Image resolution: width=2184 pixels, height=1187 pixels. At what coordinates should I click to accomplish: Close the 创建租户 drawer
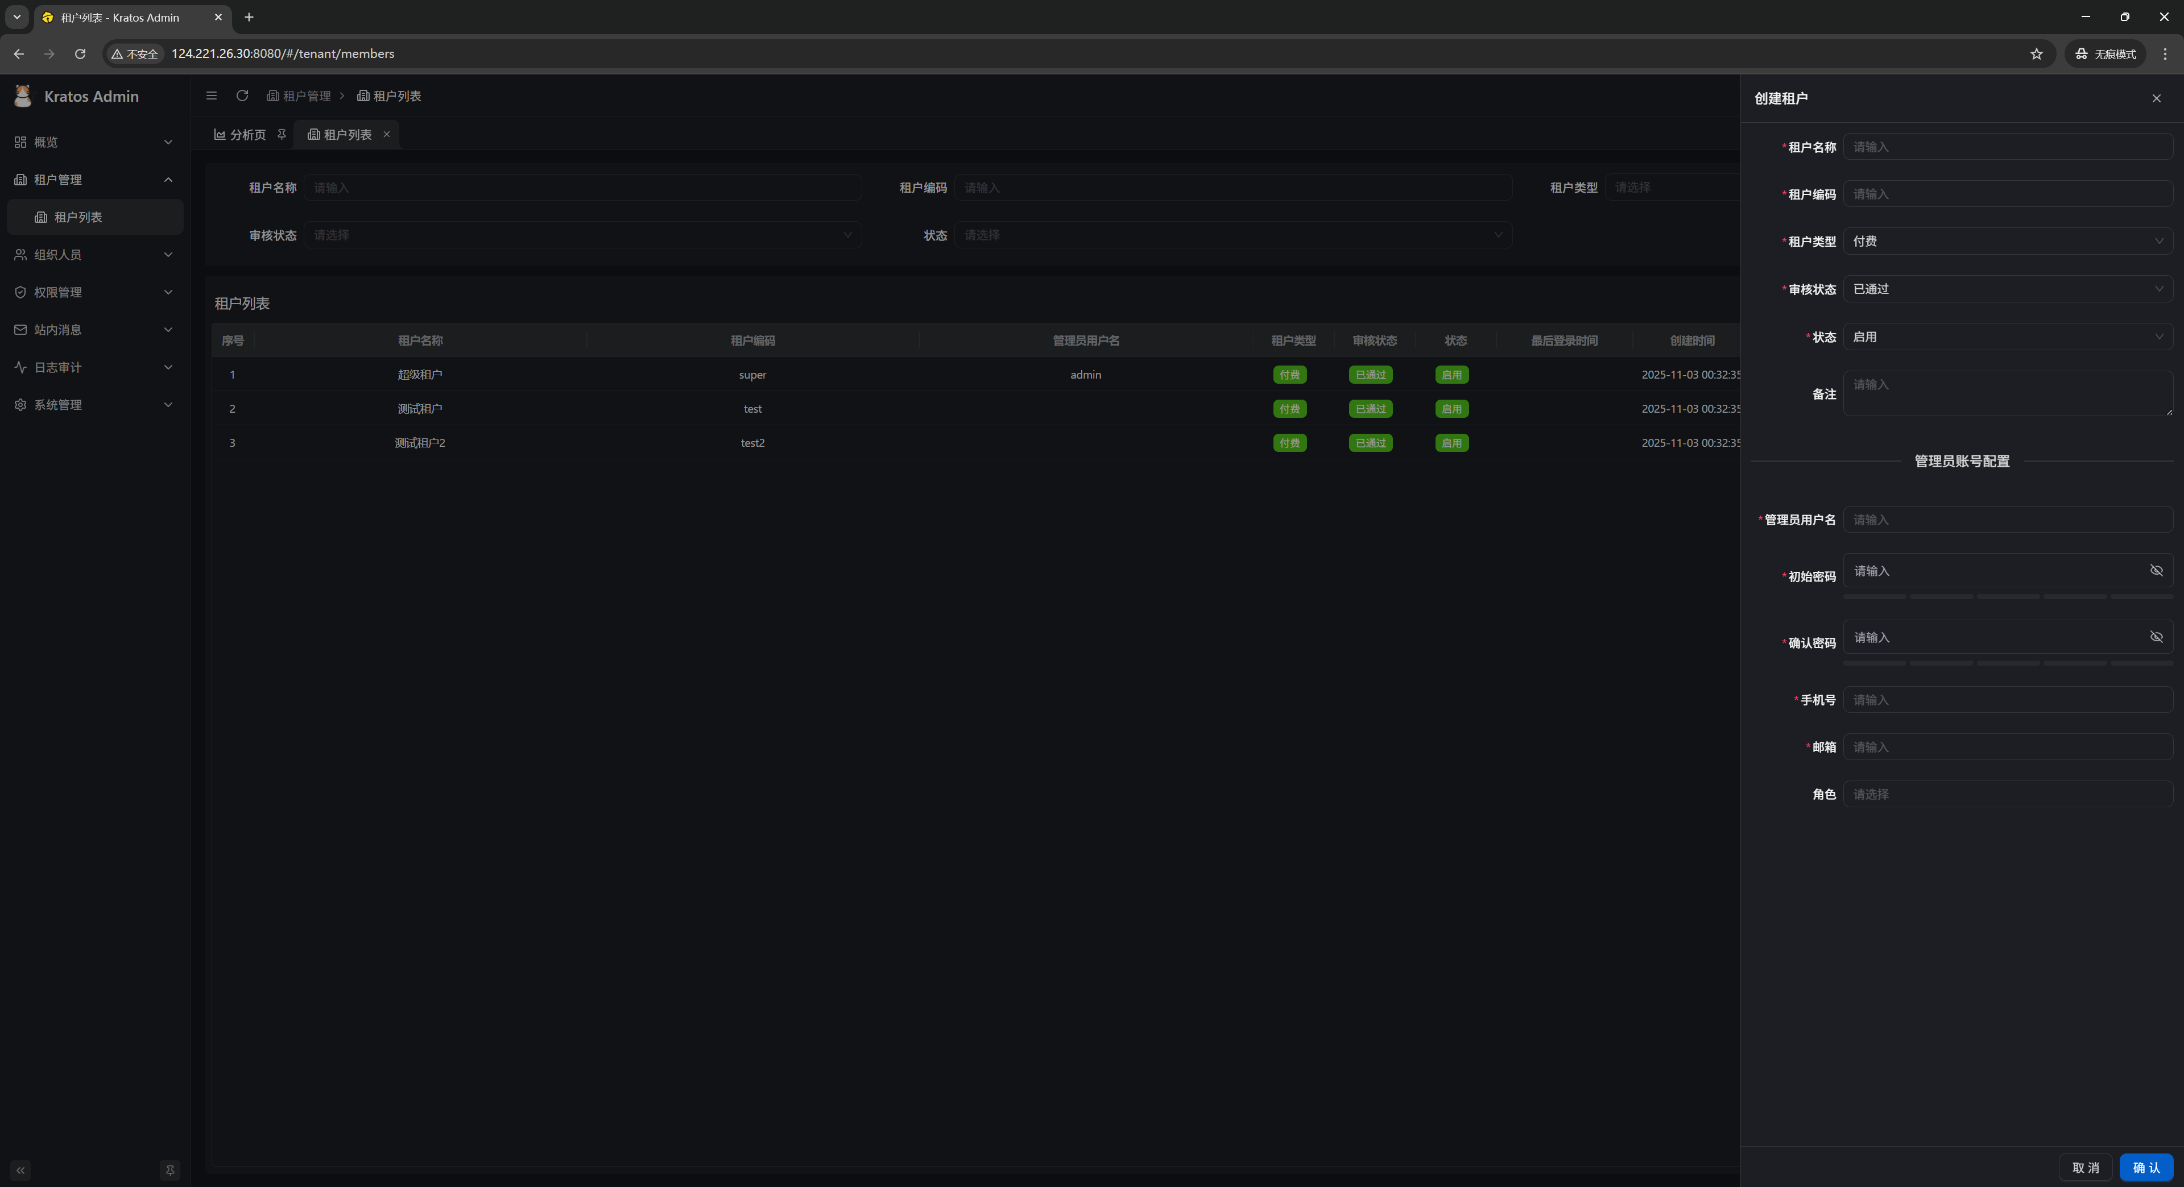2156,98
